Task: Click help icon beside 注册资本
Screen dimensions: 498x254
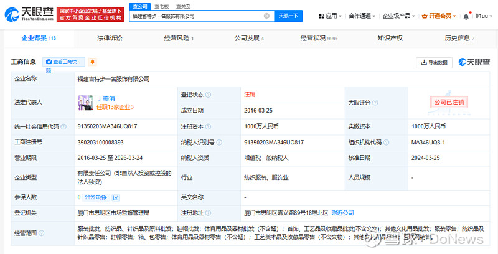Action: pyautogui.click(x=208, y=126)
